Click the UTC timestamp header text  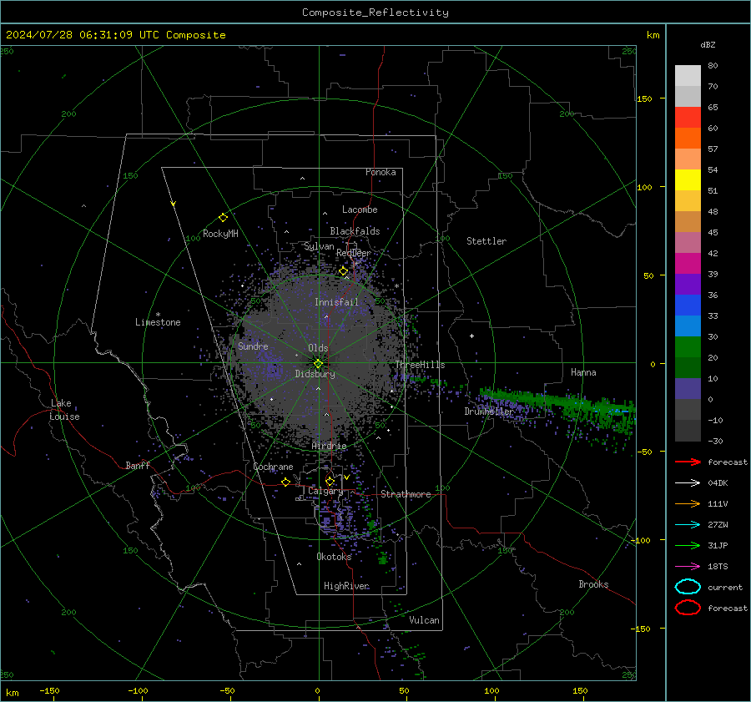115,35
